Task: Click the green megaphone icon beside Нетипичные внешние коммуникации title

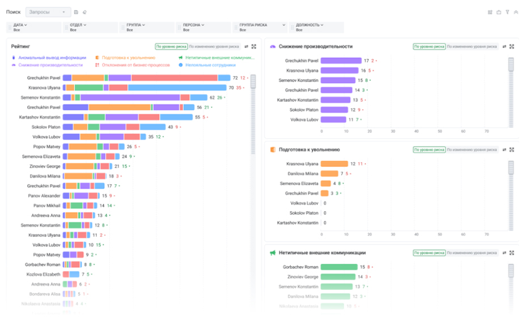Action: [273, 253]
